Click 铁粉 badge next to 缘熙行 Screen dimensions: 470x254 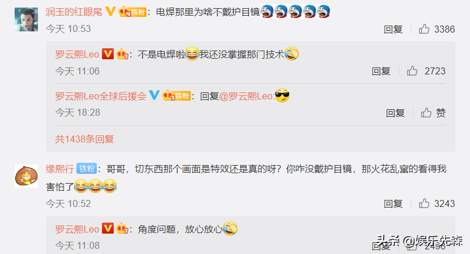(x=87, y=169)
